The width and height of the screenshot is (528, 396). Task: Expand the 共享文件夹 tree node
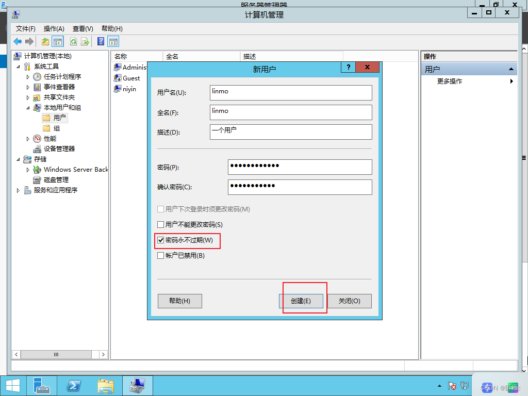28,97
